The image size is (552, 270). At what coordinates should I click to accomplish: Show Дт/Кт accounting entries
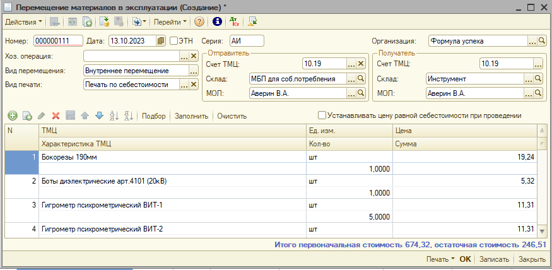pyautogui.click(x=235, y=21)
